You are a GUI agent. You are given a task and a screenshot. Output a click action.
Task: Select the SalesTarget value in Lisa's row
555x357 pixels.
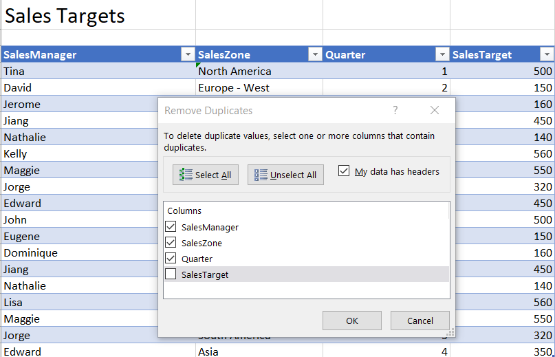click(505, 302)
